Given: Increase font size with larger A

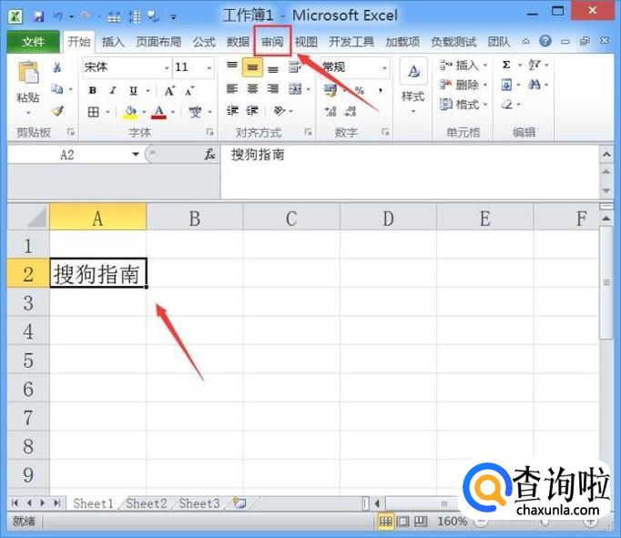Looking at the screenshot, I should click(169, 91).
